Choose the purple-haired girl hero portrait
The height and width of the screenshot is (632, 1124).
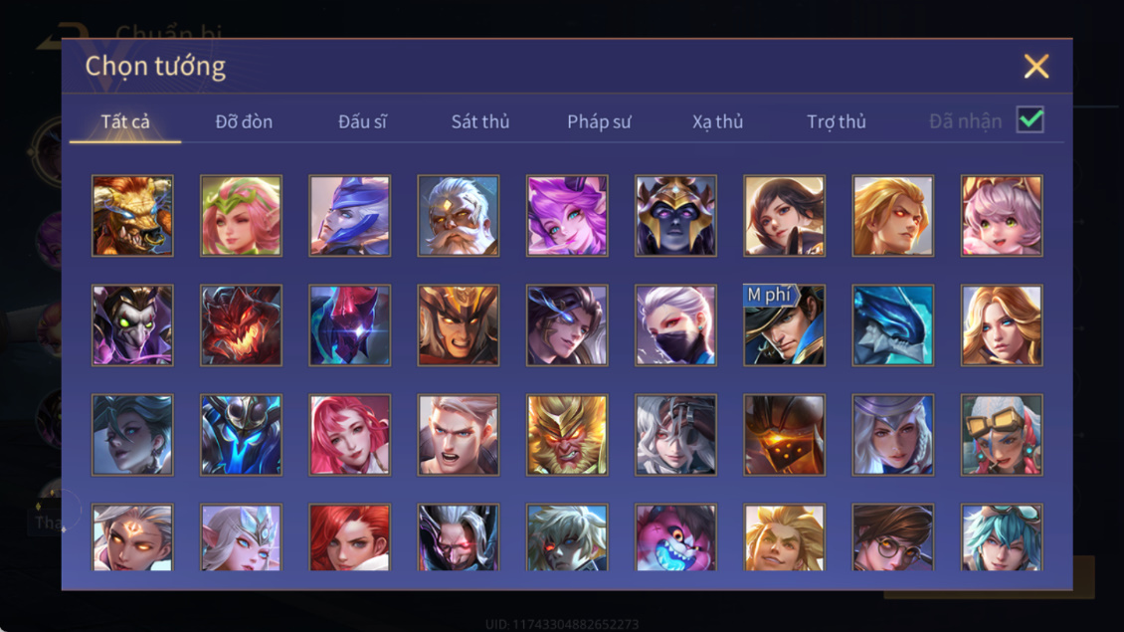(567, 216)
